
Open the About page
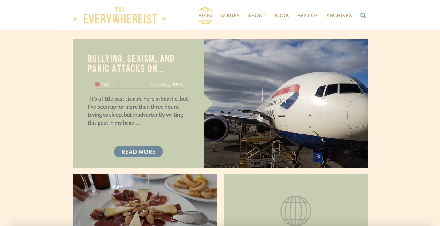(257, 15)
